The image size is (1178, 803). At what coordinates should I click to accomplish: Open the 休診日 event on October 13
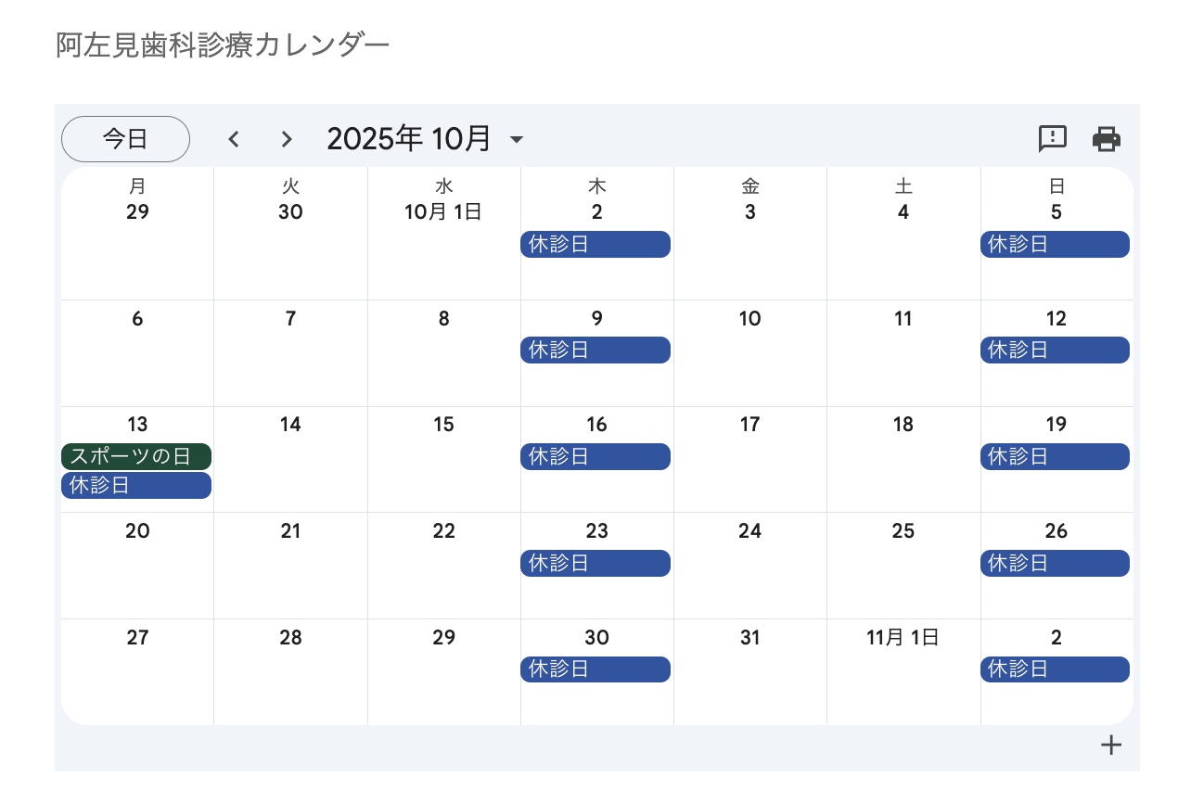[136, 486]
